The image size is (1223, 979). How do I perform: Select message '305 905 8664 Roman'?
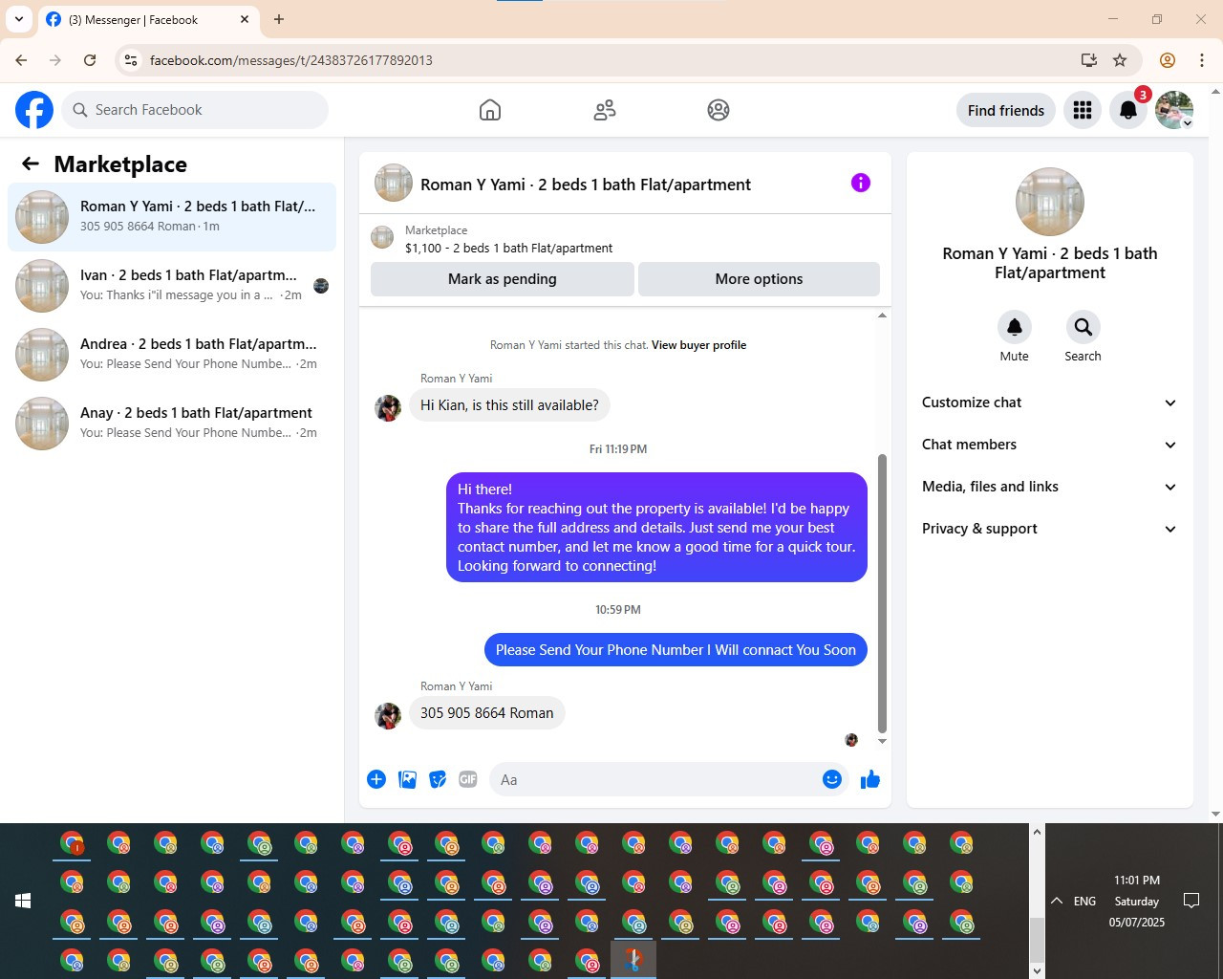click(x=487, y=713)
